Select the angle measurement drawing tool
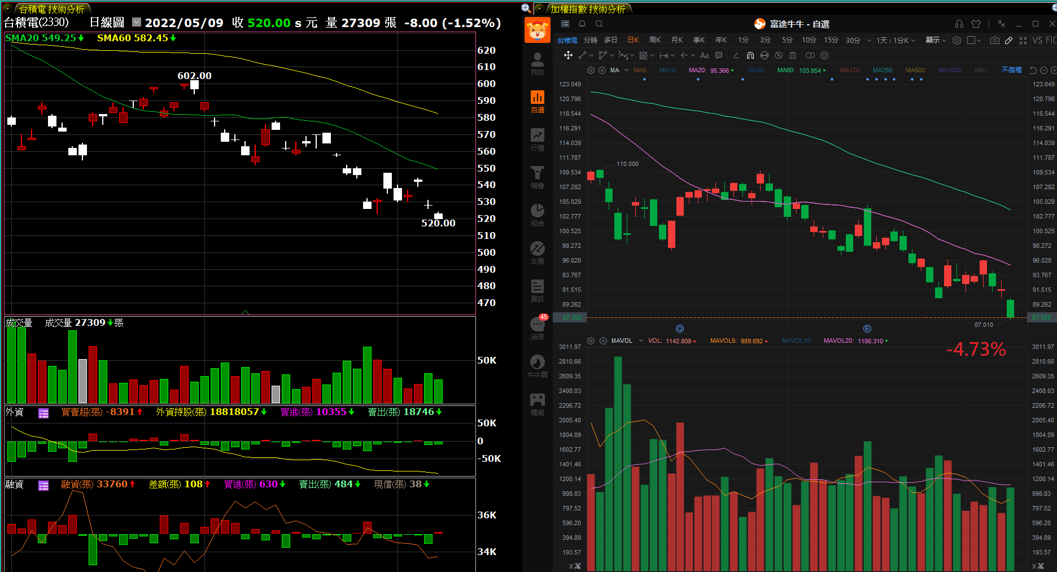1057x572 pixels. coord(736,55)
